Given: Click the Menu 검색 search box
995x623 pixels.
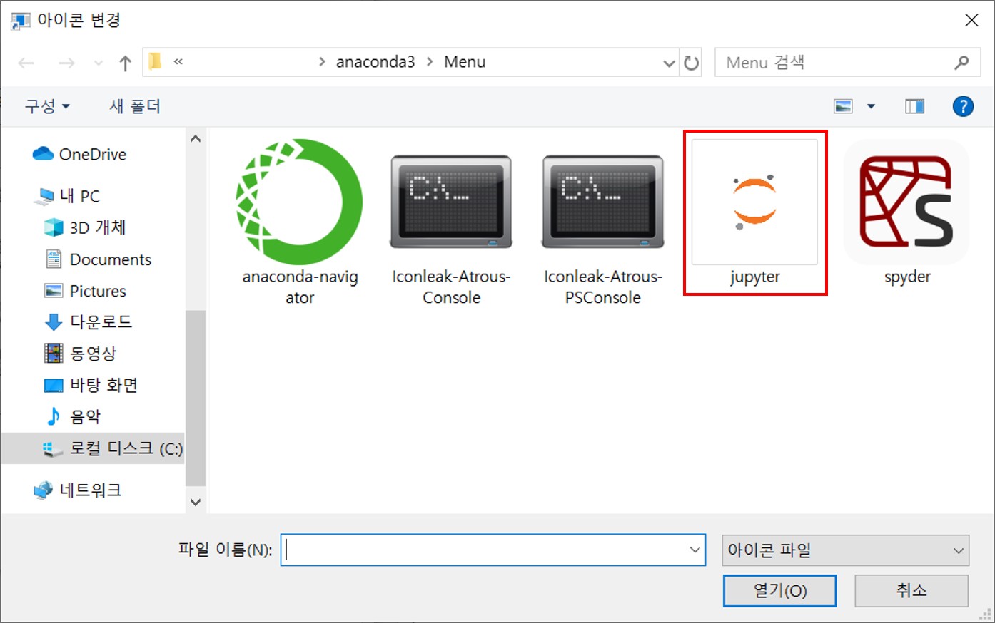Looking at the screenshot, I should point(835,63).
